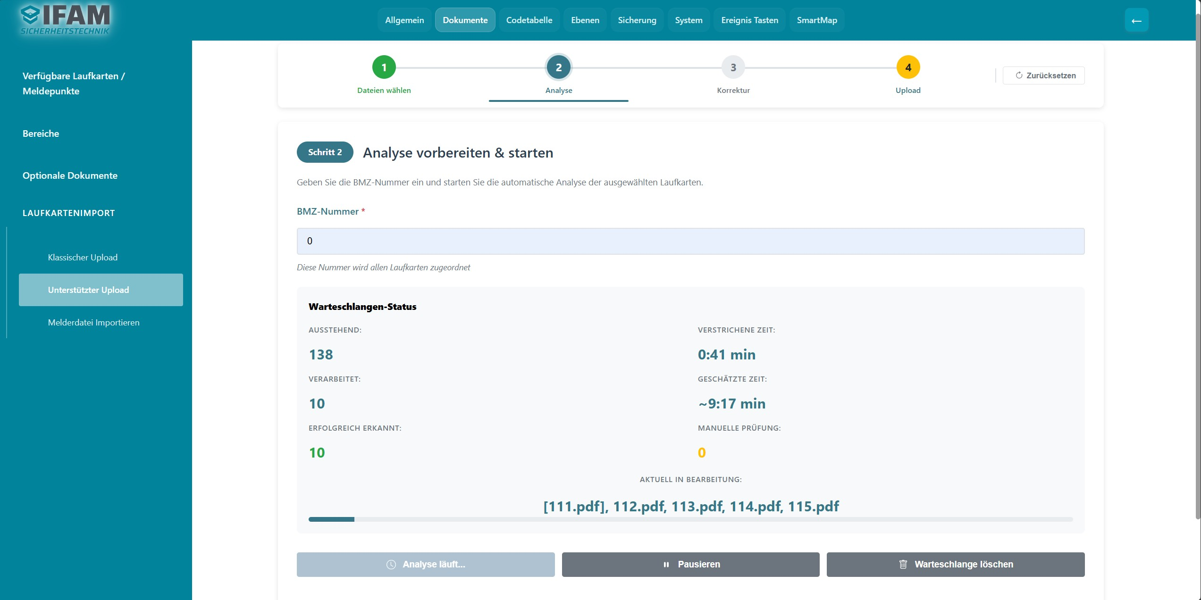Select step 3 Korrektur circle
This screenshot has height=600, width=1201.
click(733, 67)
